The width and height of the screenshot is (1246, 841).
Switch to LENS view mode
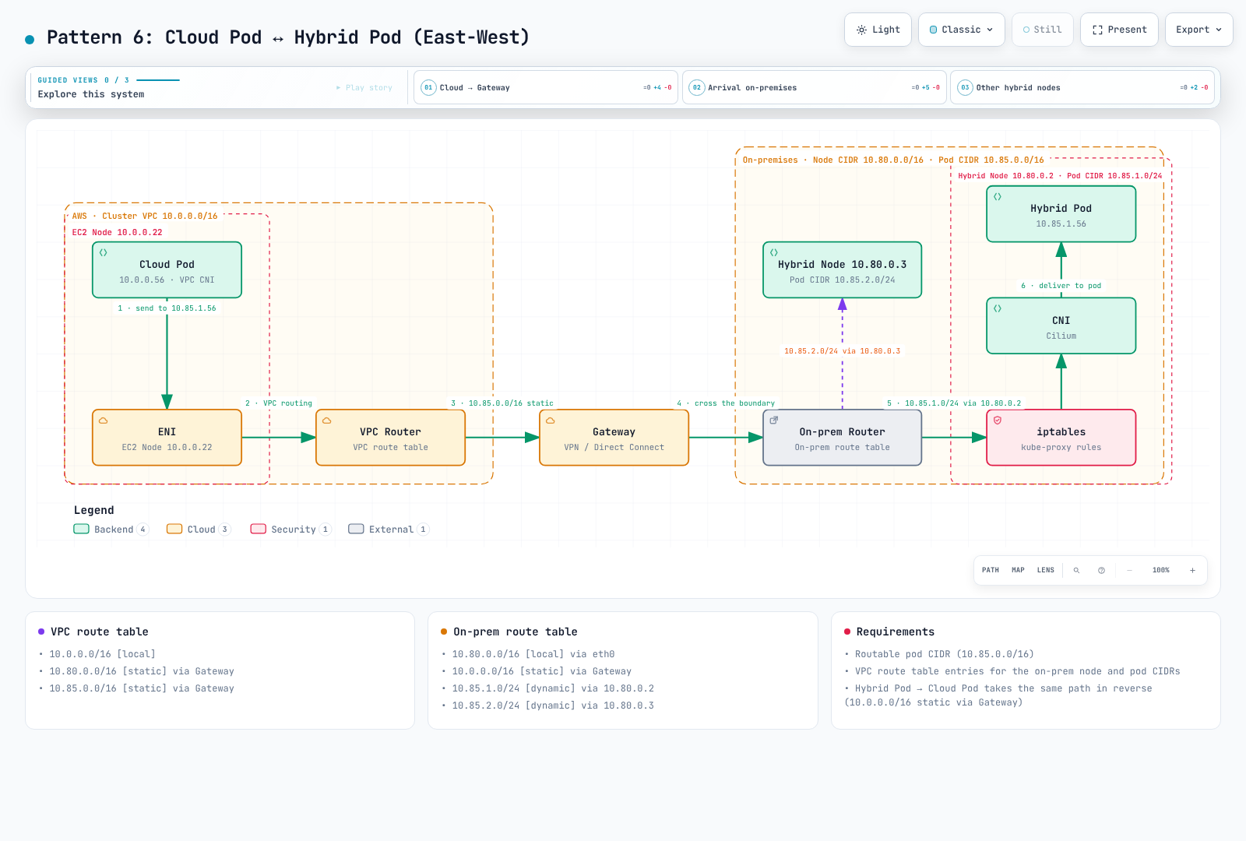[1045, 570]
